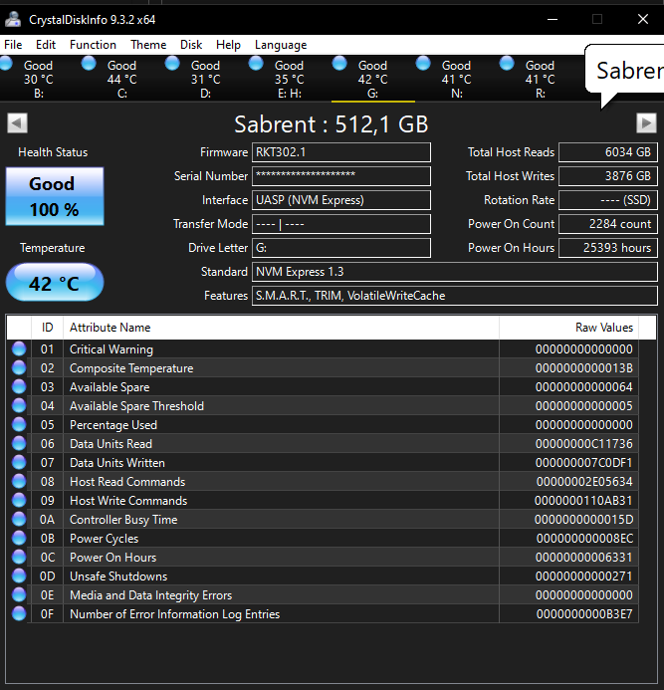Select the E: H: drive status orb
Image resolution: width=664 pixels, height=690 pixels.
point(256,65)
